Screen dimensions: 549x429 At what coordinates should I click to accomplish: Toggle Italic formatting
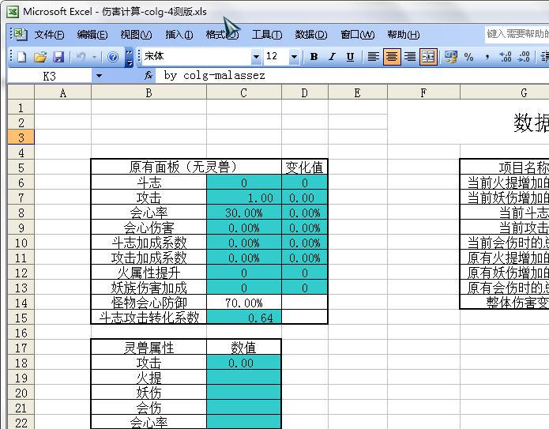pyautogui.click(x=331, y=57)
